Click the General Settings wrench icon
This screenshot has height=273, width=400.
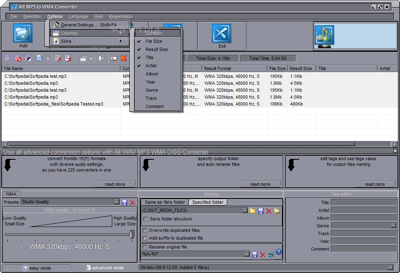56,25
